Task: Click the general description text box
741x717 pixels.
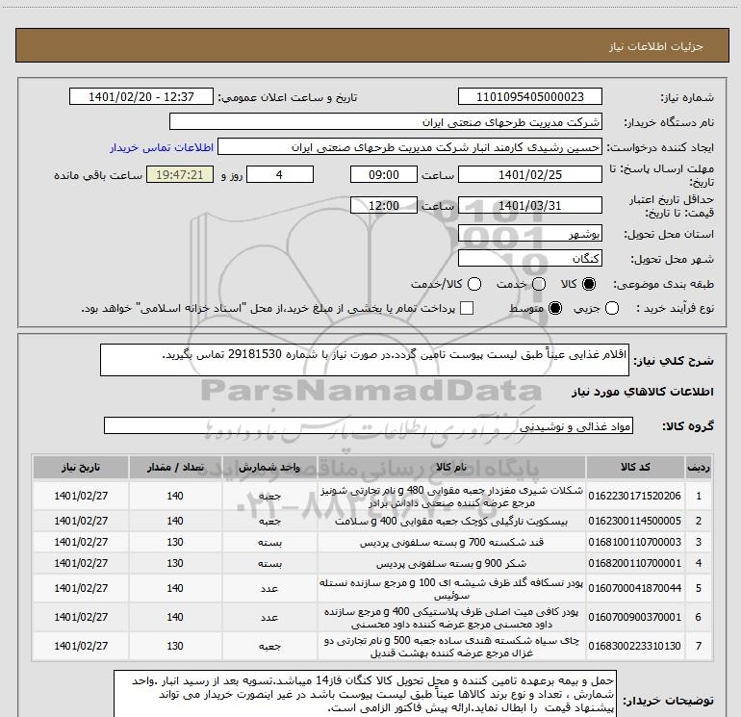Action: click(365, 360)
